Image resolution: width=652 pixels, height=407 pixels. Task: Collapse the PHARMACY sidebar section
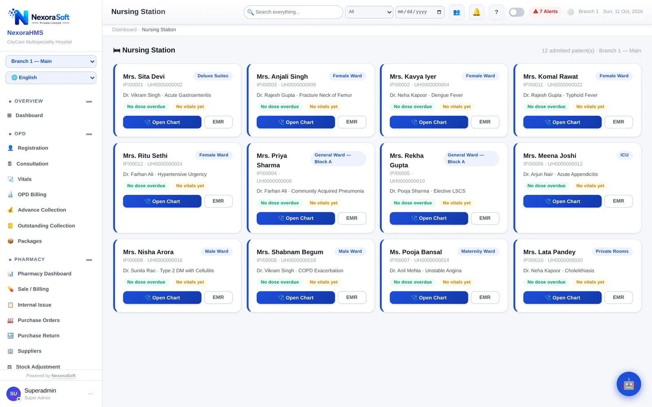pos(89,260)
